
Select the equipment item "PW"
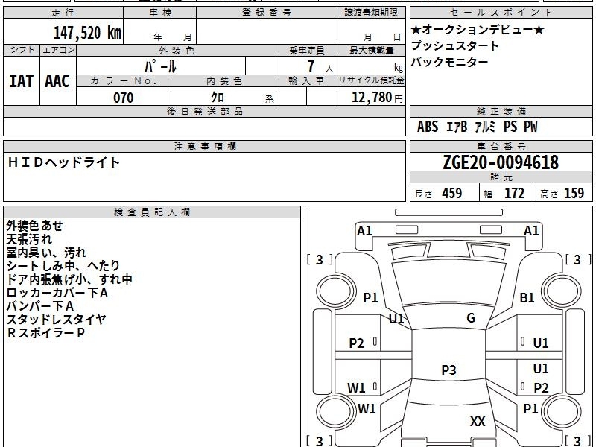pyautogui.click(x=530, y=127)
